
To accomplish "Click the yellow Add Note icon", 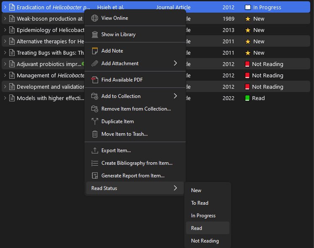I will click(x=95, y=51).
